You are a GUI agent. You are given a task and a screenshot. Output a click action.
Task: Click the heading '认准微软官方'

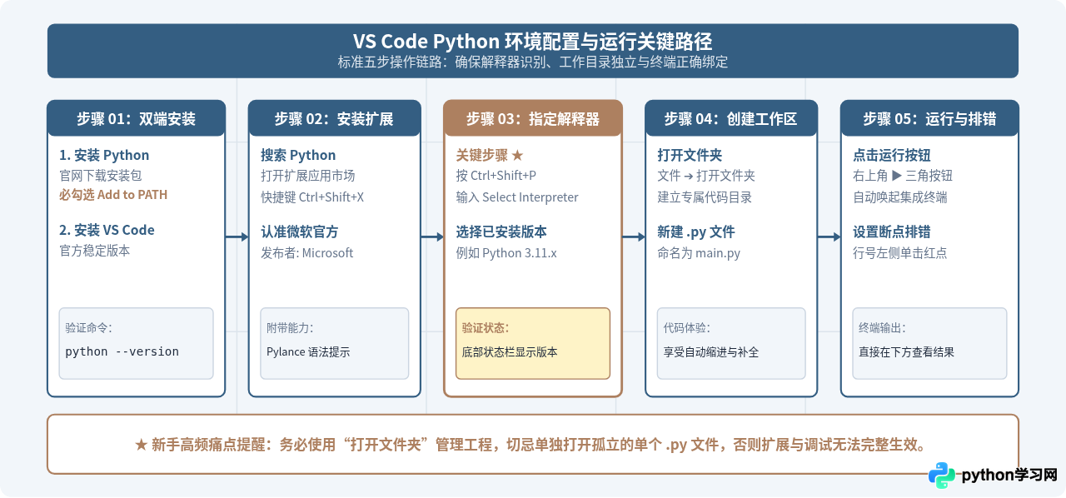coord(299,232)
